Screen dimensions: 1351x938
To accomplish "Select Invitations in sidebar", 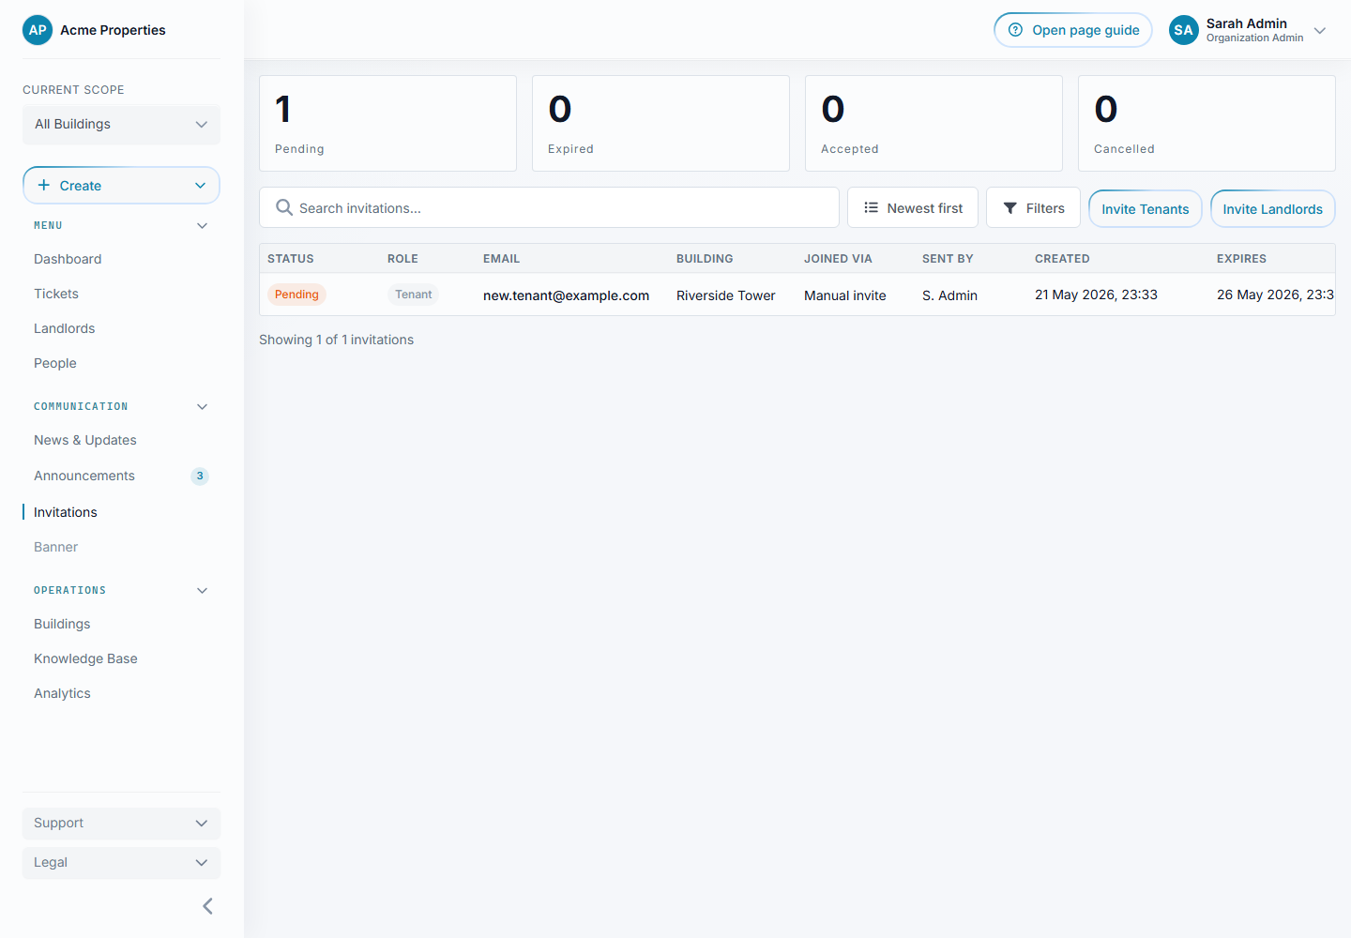I will point(66,512).
